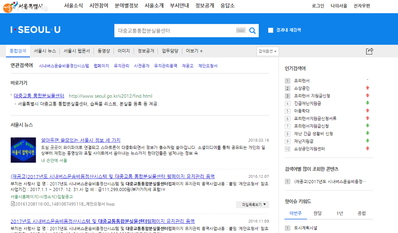Click the share icon in the toolbar
The height and width of the screenshot is (233, 398).
pyautogui.click(x=369, y=51)
